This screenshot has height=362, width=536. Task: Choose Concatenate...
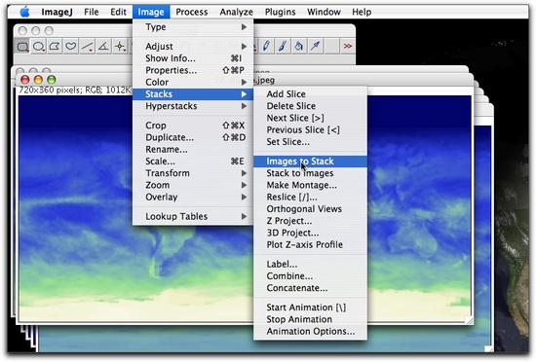[x=310, y=288]
